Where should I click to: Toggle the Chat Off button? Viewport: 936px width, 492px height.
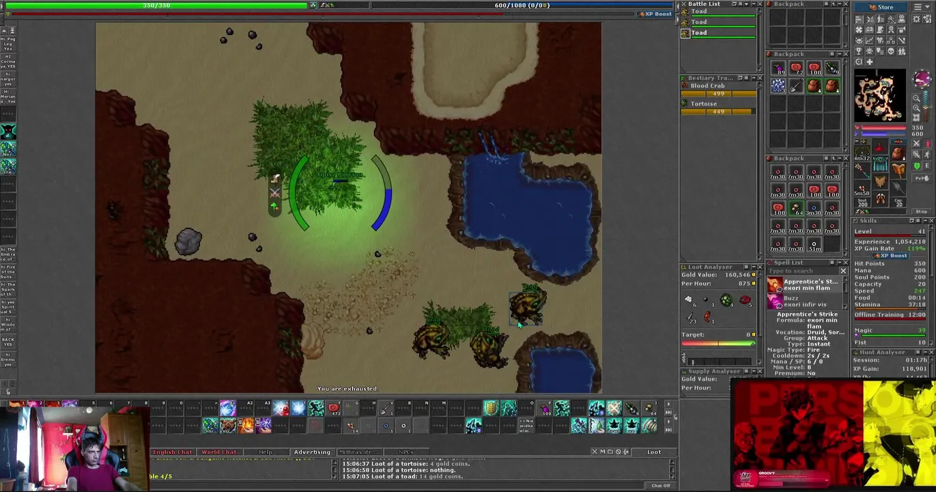[x=661, y=486]
